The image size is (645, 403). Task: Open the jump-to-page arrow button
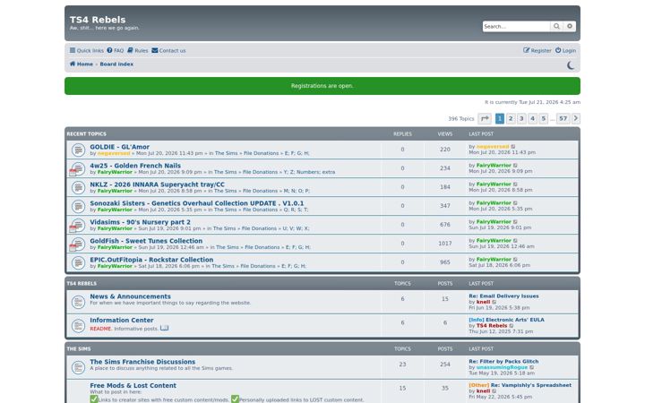[485, 118]
